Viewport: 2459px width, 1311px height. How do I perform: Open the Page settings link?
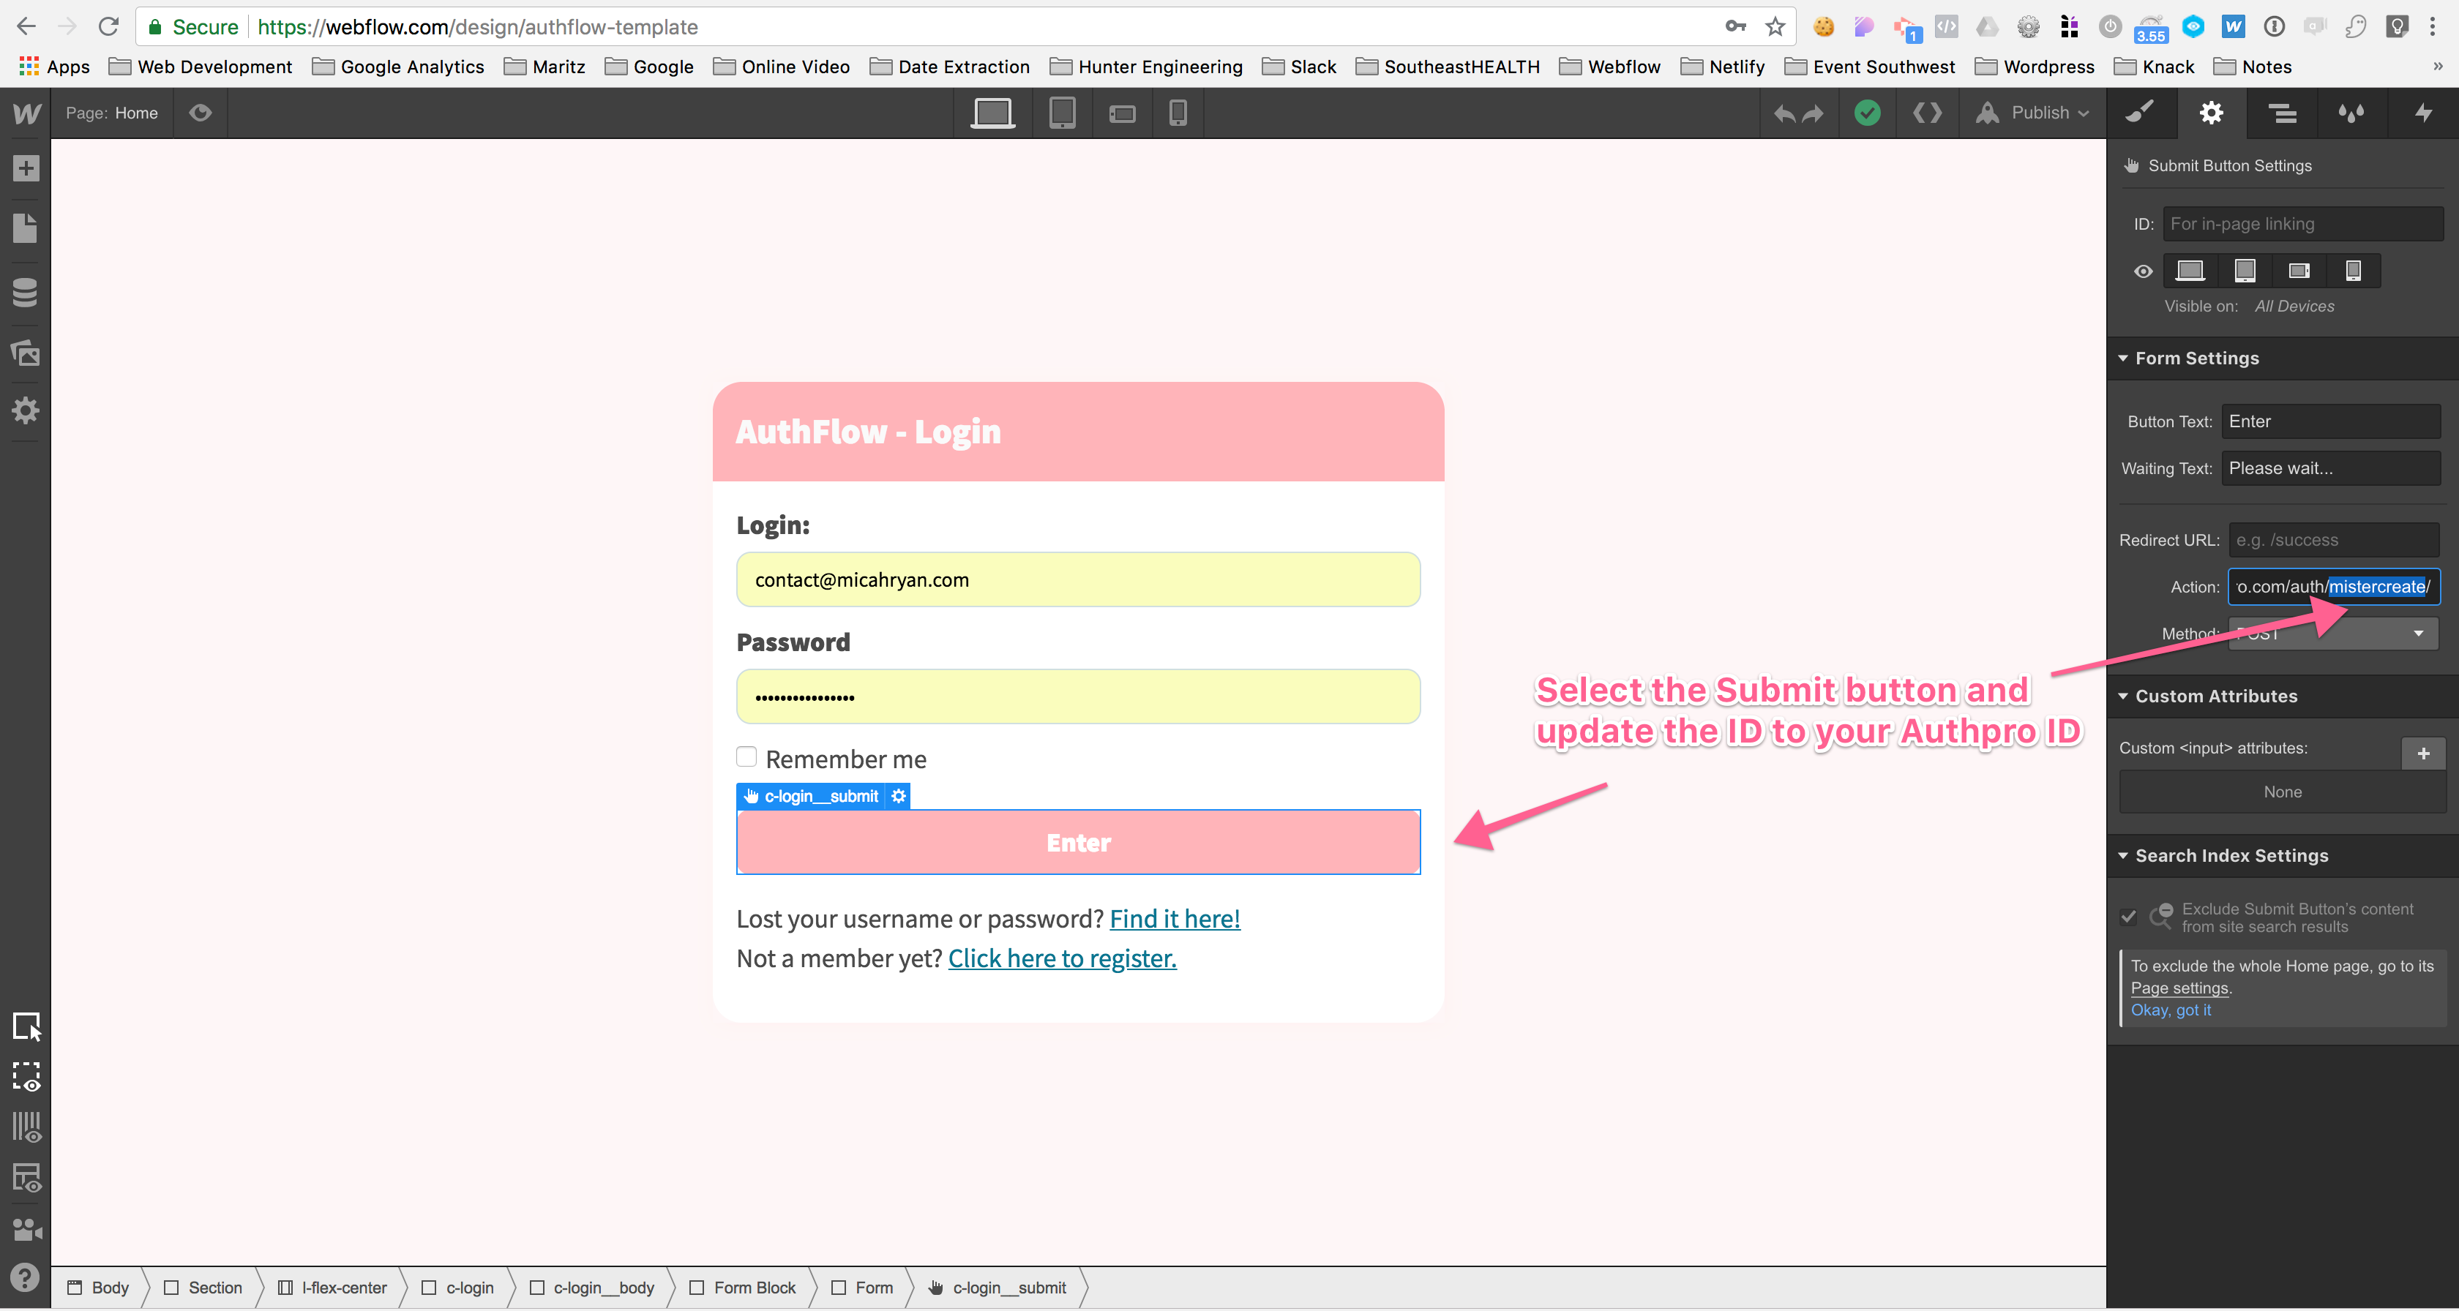[x=2179, y=988]
